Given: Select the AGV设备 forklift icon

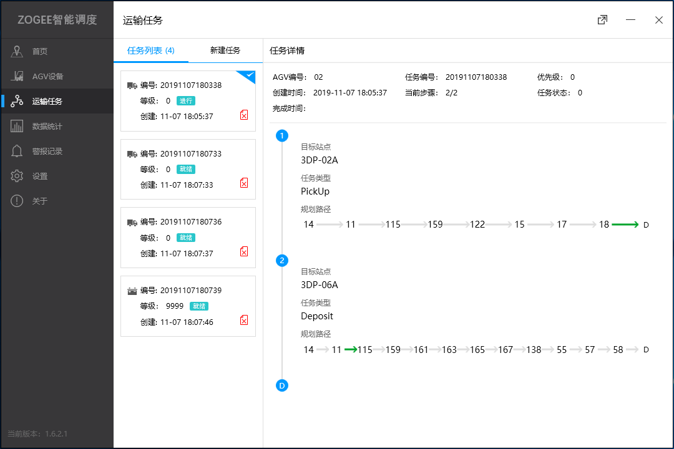Looking at the screenshot, I should [x=17, y=76].
